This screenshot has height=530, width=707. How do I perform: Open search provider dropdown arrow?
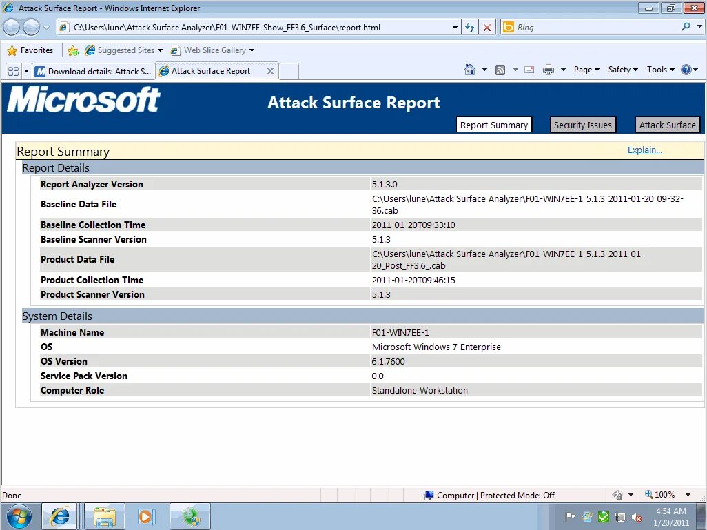tap(699, 27)
